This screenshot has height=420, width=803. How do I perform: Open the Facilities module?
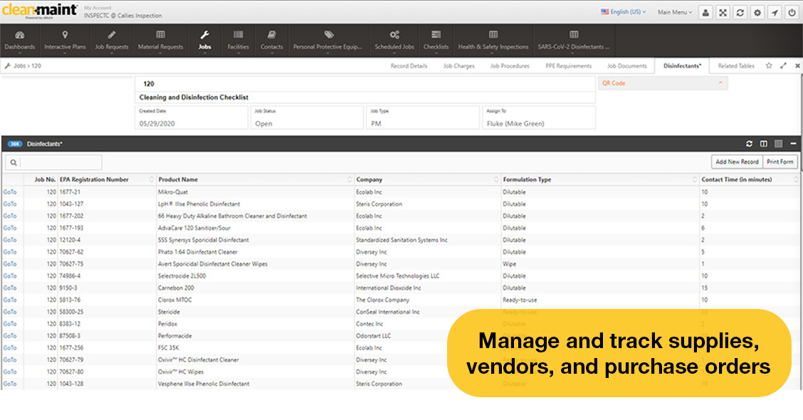coord(238,41)
